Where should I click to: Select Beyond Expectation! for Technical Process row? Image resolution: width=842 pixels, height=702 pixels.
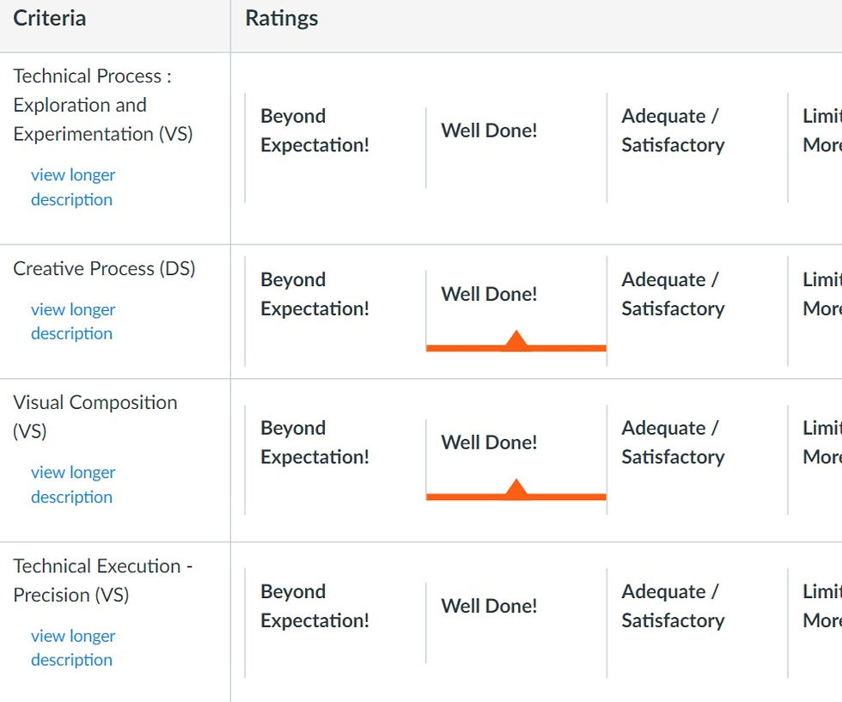(x=314, y=131)
